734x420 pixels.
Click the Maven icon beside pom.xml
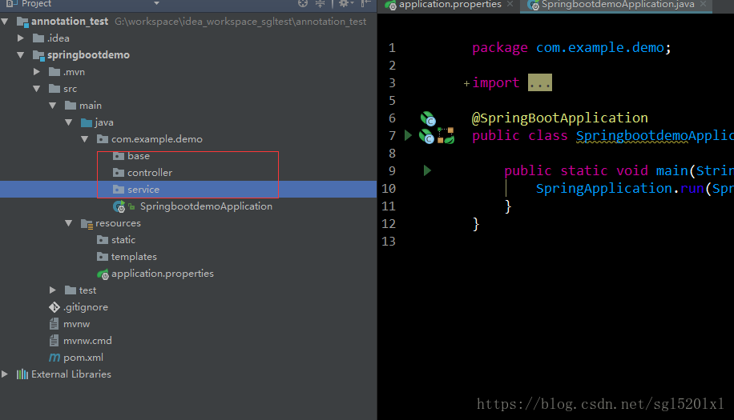(54, 358)
